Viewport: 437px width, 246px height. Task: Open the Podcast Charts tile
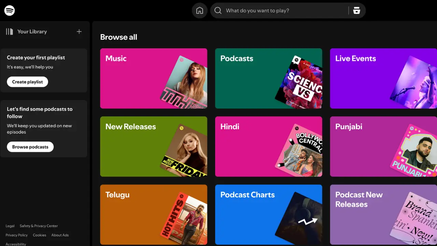click(268, 215)
